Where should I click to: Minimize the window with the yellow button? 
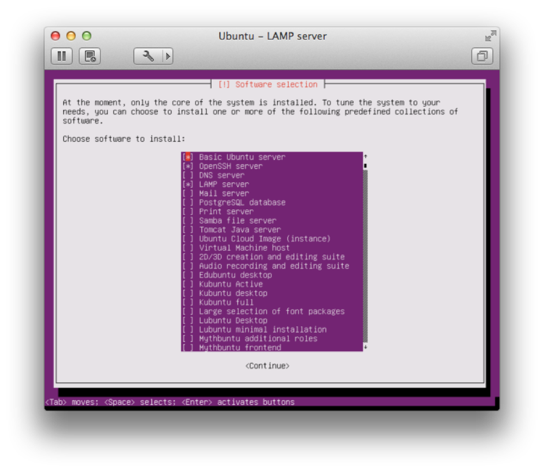(71, 36)
